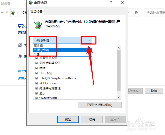Click the battery plug icon in the dialog
The width and height of the screenshot is (165, 135).
click(x=38, y=25)
